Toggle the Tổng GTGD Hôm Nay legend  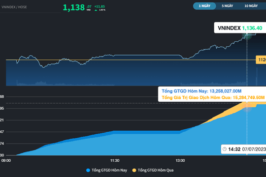coord(106,170)
